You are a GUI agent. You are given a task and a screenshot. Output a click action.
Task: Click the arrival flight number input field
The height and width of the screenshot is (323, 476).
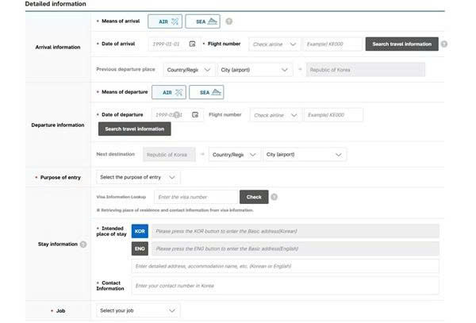click(332, 44)
